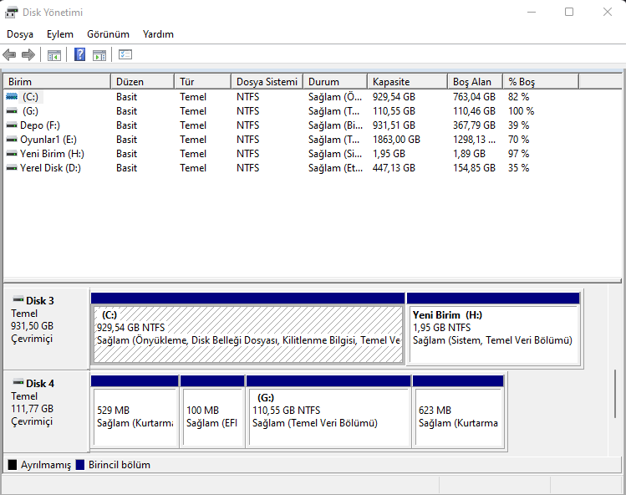The image size is (626, 495).
Task: Click the 1863,00 GB capacity cell
Action: 396,140
